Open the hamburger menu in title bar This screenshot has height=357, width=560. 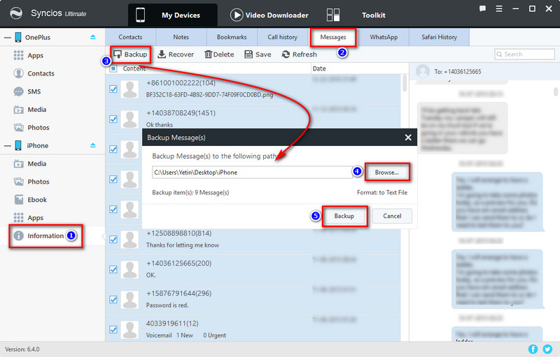(499, 8)
